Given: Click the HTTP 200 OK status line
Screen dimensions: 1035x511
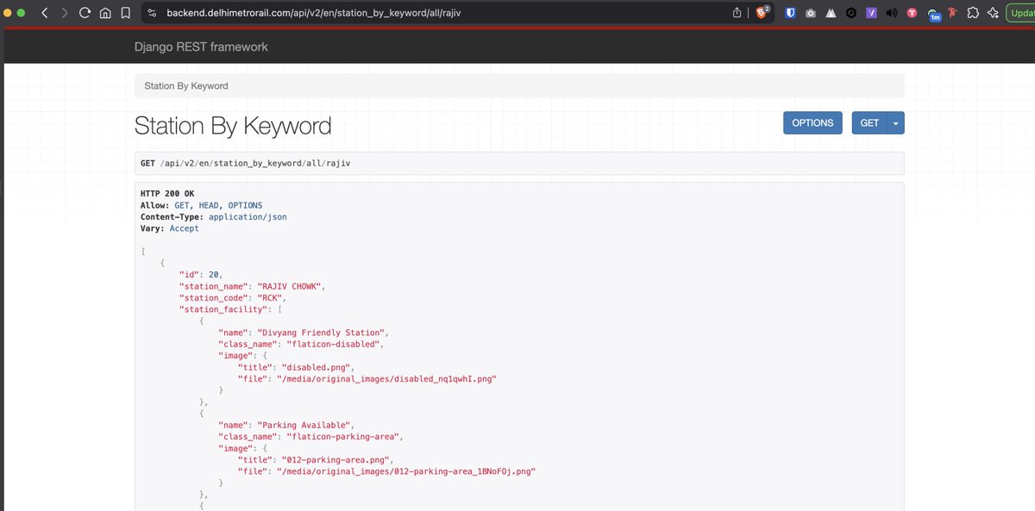Looking at the screenshot, I should pos(167,194).
